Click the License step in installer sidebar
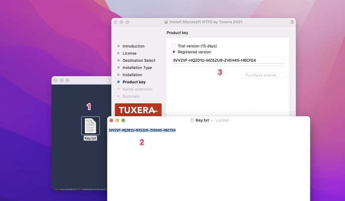 coord(129,53)
